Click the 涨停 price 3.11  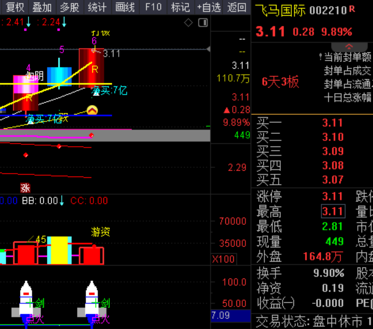click(332, 196)
